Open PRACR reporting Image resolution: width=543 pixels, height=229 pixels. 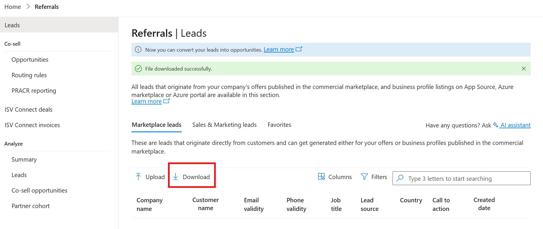(34, 90)
